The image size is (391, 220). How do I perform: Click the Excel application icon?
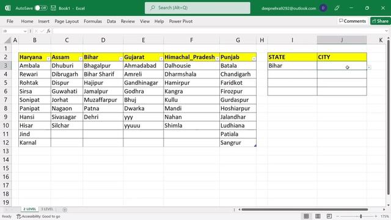(7, 8)
